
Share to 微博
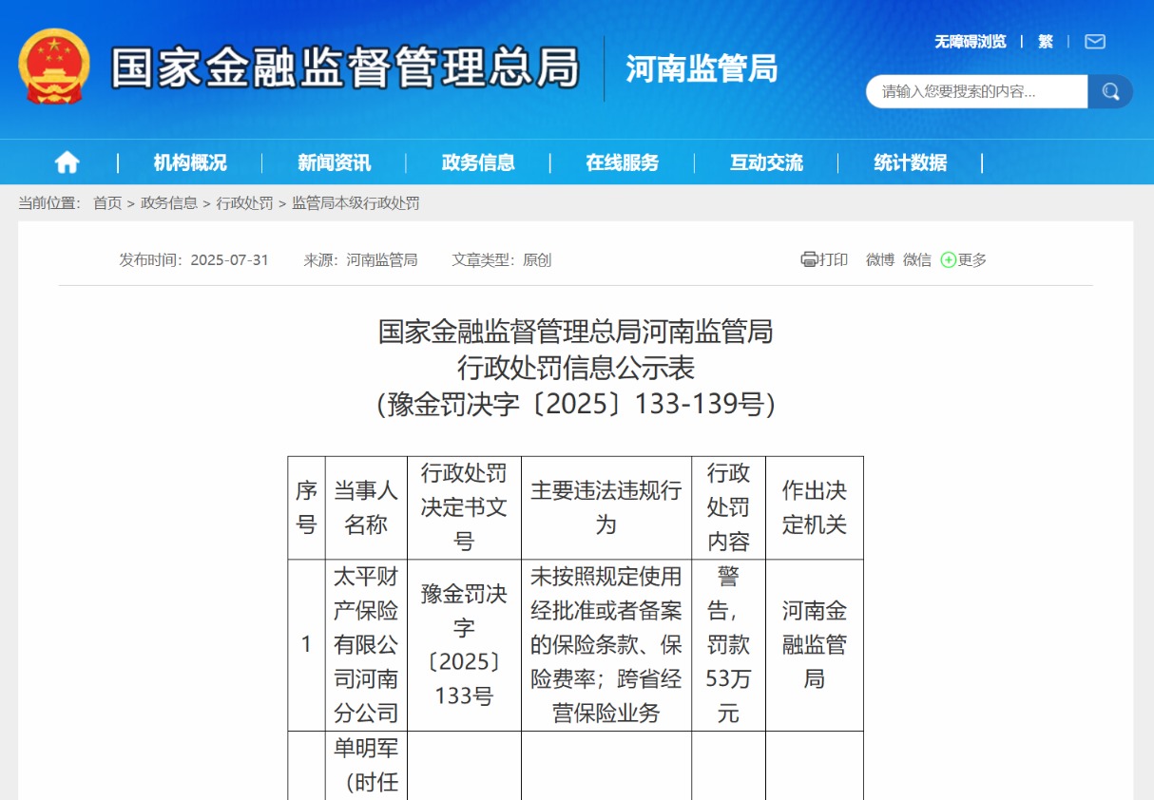point(880,260)
